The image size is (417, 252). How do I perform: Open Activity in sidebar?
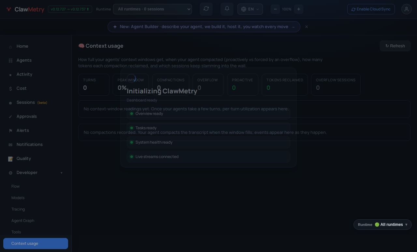(36, 74)
